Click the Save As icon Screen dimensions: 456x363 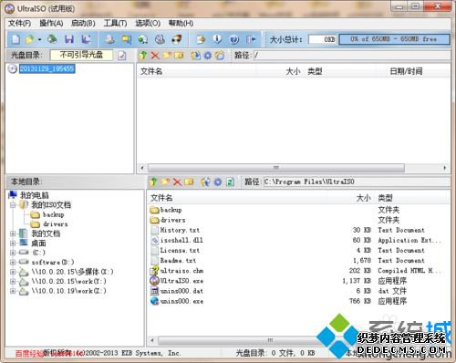click(x=86, y=39)
